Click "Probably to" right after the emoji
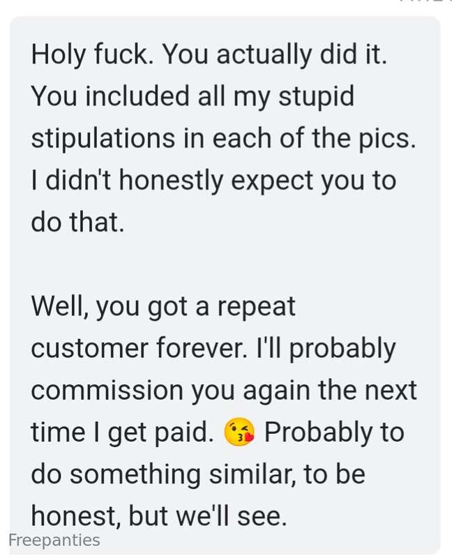Viewport: 452px width, 558px height. click(334, 433)
